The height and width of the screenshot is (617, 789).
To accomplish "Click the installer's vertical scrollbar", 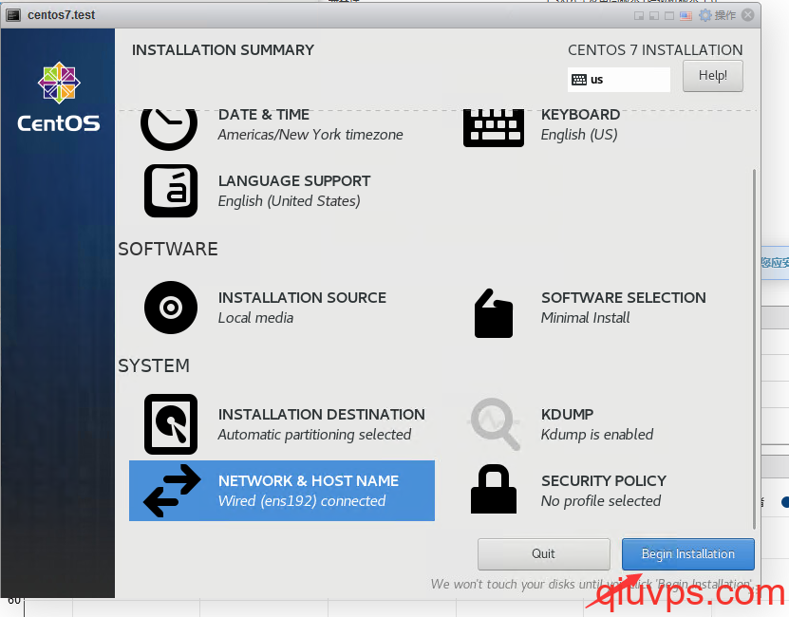I will pyautogui.click(x=754, y=349).
